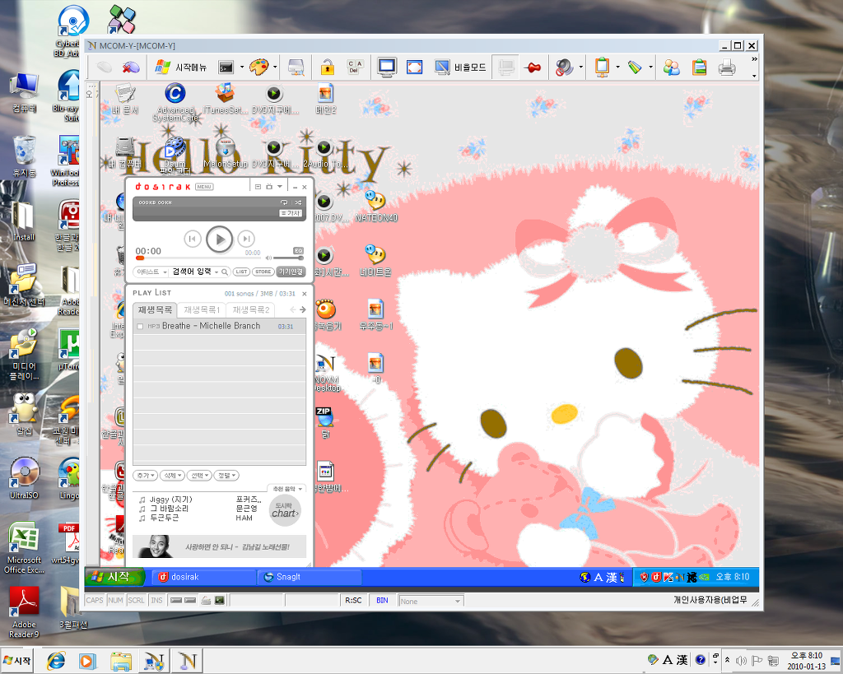The height and width of the screenshot is (674, 843).
Task: Click the blue monitor screen icon
Action: pyautogui.click(x=387, y=67)
